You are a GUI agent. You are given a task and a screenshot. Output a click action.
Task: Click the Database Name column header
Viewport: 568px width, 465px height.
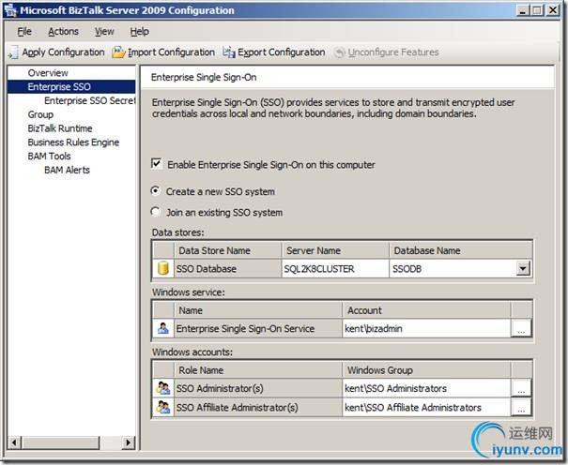point(460,250)
